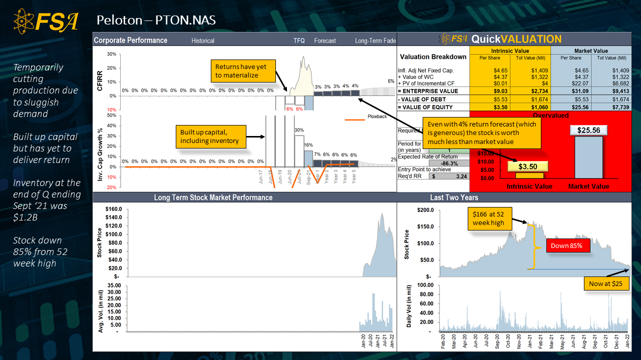Click the '$166 at 52 week high' callout
Screen dimensions: 641x360
[x=490, y=218]
